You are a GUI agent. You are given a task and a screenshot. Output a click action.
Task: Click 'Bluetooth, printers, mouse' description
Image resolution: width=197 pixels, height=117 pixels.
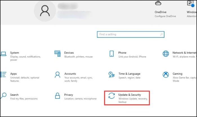(79, 57)
